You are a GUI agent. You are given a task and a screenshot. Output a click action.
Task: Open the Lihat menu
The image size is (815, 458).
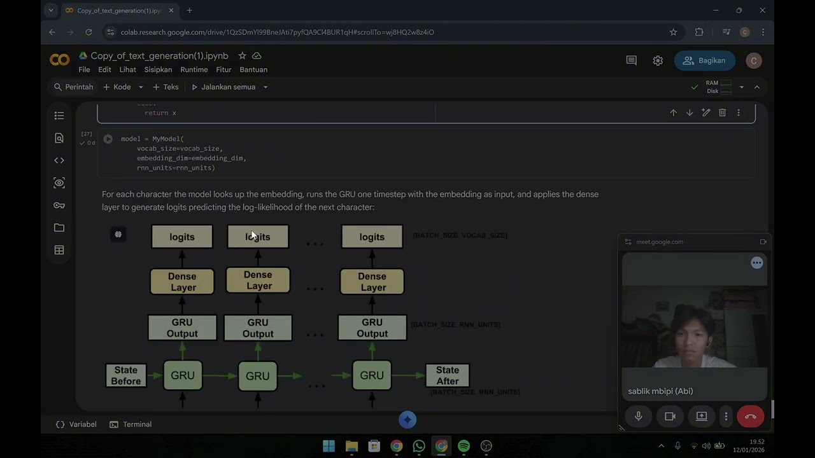(x=128, y=70)
